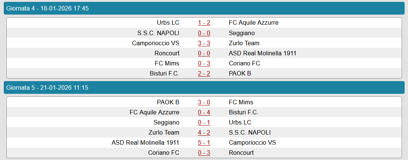Open the Bisturi F.C. vs PAOK B 2 - 2 result
Viewport: 408px width, 160px height.
pyautogui.click(x=204, y=73)
